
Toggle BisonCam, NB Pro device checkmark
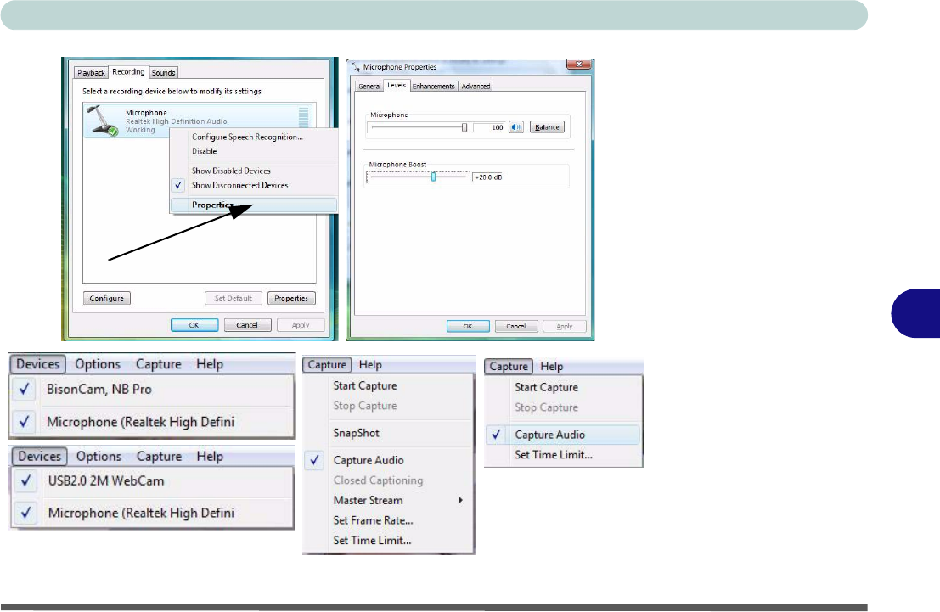25,389
